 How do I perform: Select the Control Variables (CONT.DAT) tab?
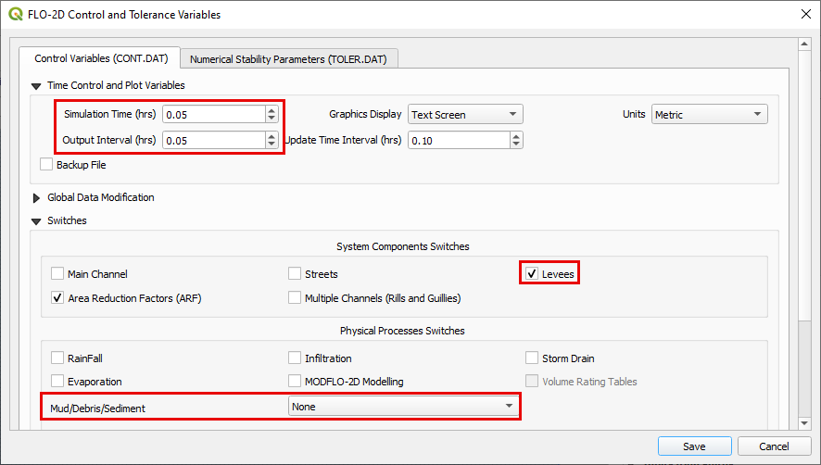pos(101,58)
